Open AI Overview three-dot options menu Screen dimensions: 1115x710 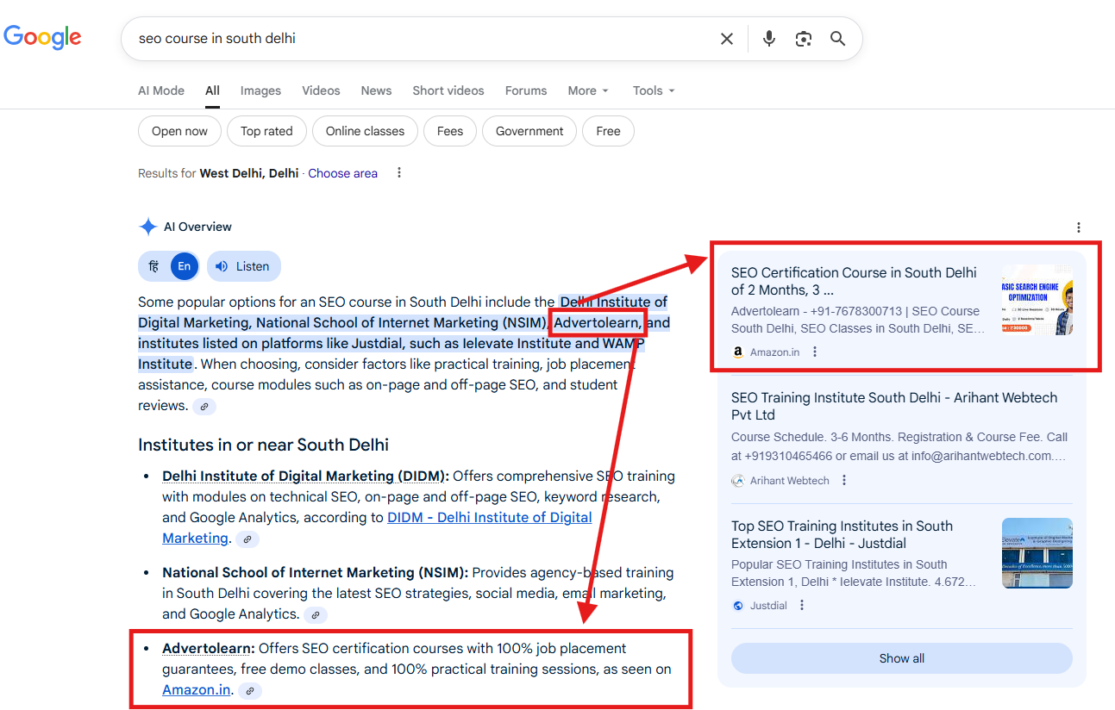[x=1078, y=227]
